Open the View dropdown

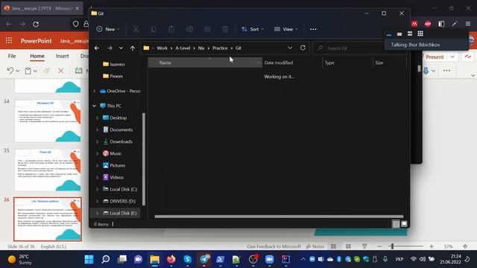[x=285, y=29]
